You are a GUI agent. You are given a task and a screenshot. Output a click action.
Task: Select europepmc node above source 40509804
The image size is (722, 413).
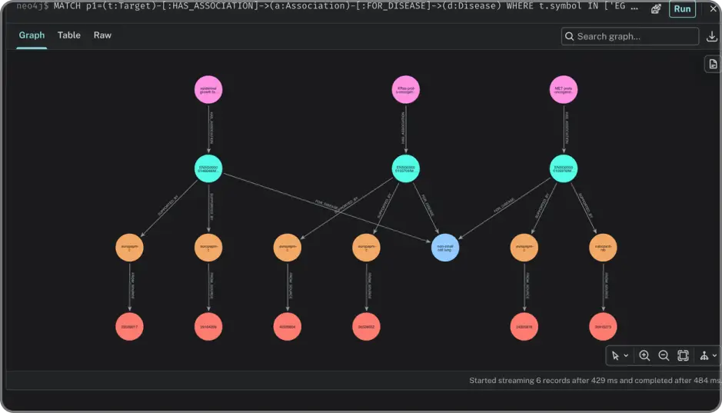point(288,248)
